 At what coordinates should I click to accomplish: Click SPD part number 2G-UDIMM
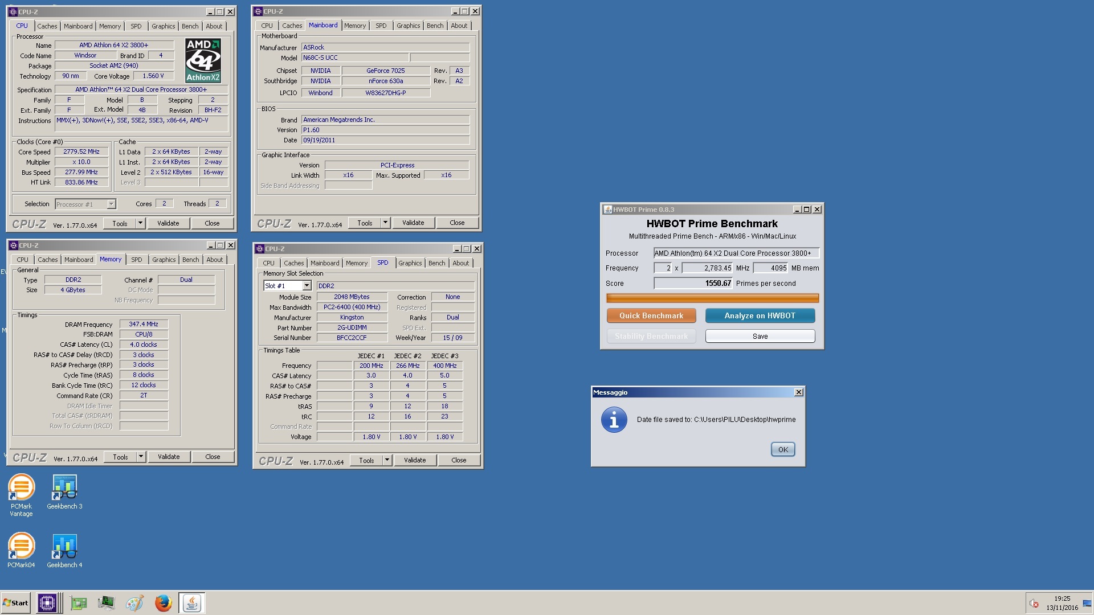point(352,328)
